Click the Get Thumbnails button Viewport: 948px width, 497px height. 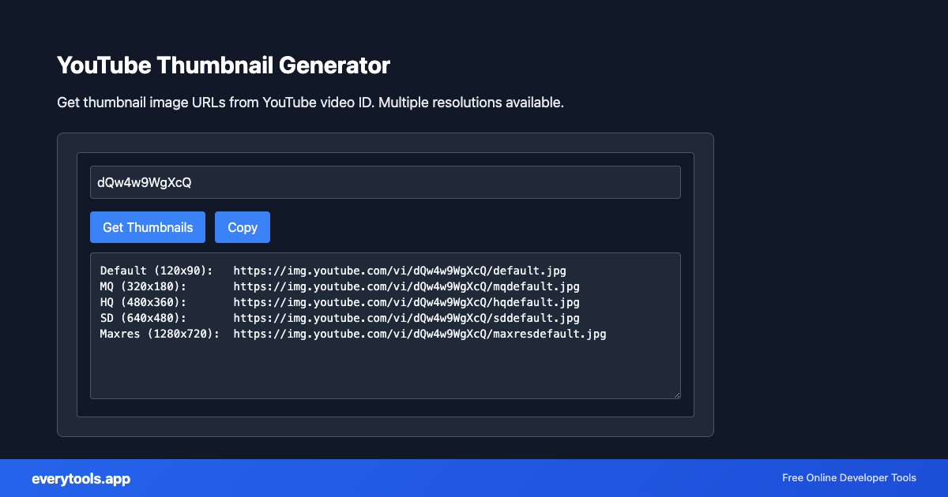click(x=147, y=227)
